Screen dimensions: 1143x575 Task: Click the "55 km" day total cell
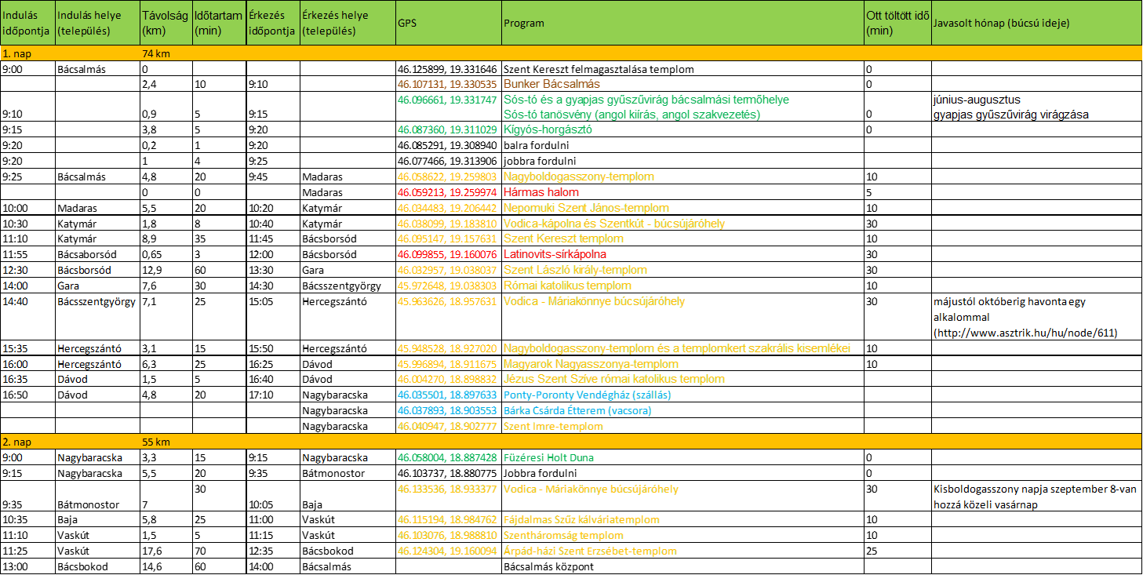156,442
